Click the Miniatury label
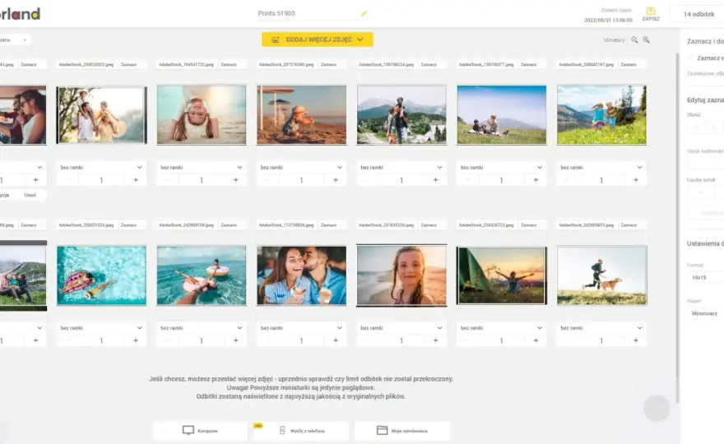Image resolution: width=724 pixels, height=444 pixels. coord(614,40)
